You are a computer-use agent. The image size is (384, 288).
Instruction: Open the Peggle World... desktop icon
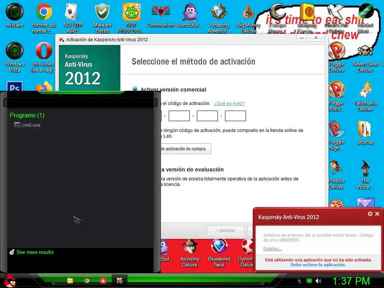tap(336, 96)
